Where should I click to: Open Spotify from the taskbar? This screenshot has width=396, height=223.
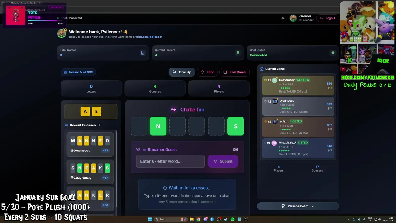232,219
